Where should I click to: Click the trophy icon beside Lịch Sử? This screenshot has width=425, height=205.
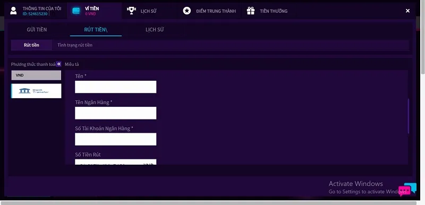(131, 11)
